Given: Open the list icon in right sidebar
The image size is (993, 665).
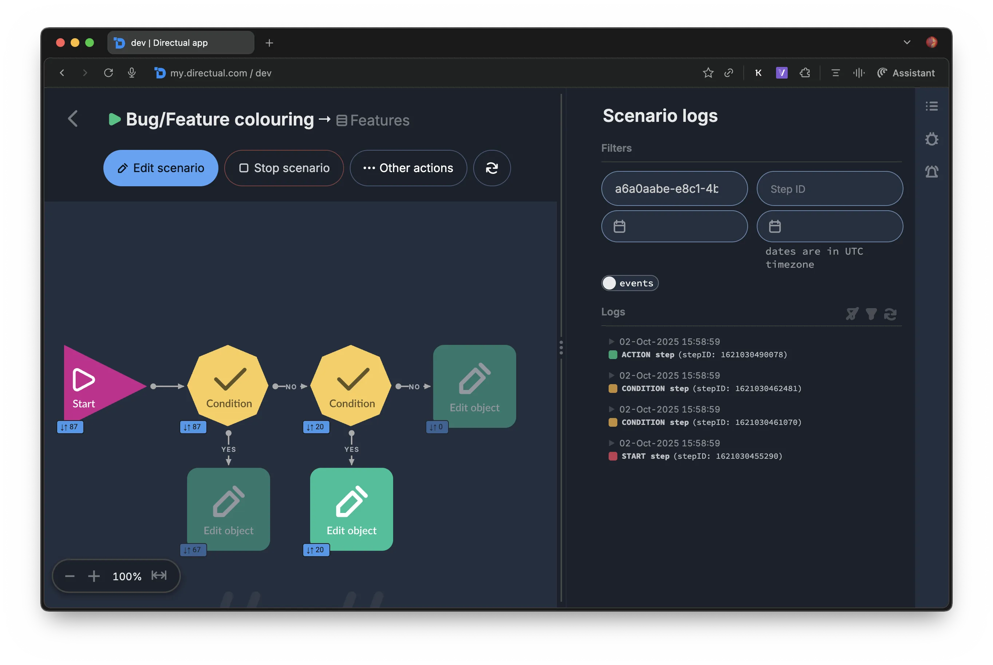Looking at the screenshot, I should 931,106.
